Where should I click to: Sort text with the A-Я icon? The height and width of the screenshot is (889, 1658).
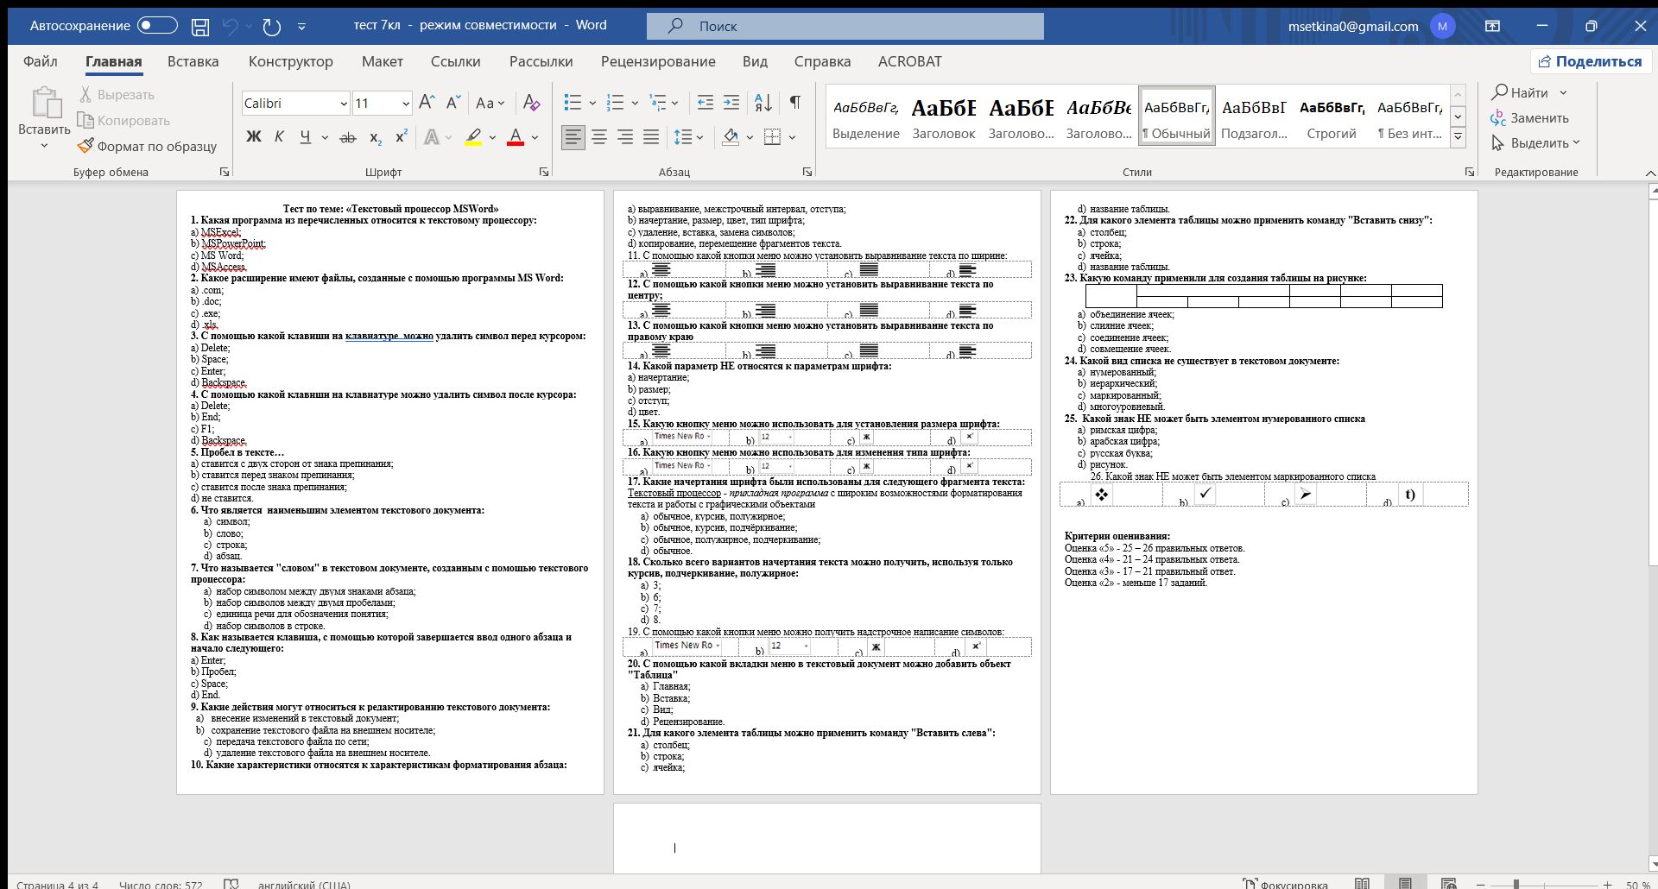tap(763, 103)
